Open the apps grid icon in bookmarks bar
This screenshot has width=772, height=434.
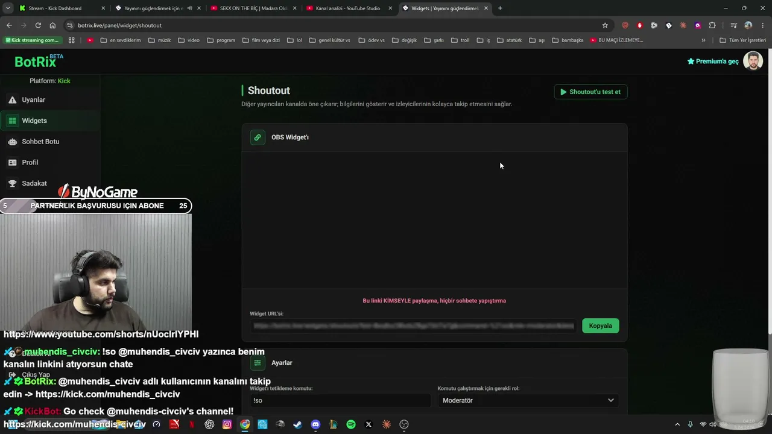pyautogui.click(x=71, y=40)
